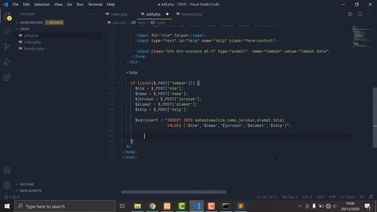Image resolution: width=377 pixels, height=212 pixels.
Task: Click the code minimap preview
Action: [362, 37]
